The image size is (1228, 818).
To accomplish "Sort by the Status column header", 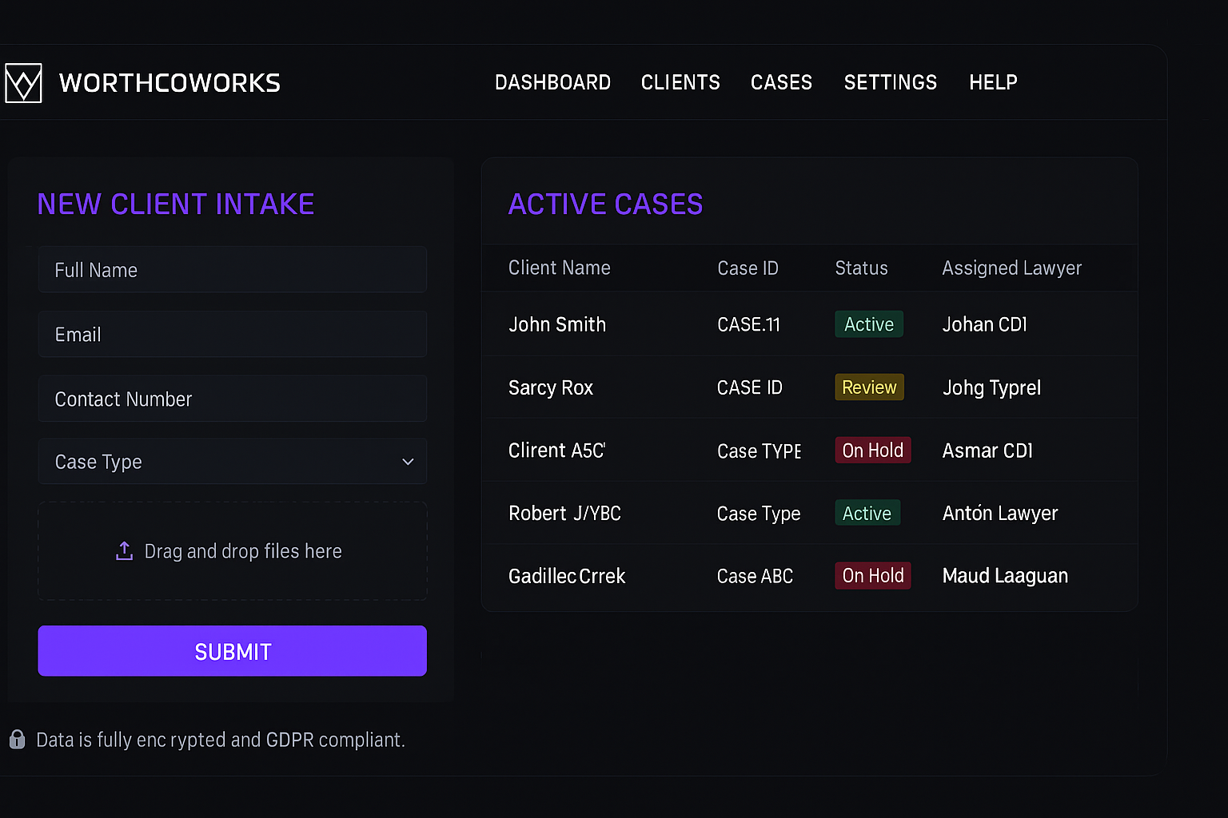I will coord(861,268).
